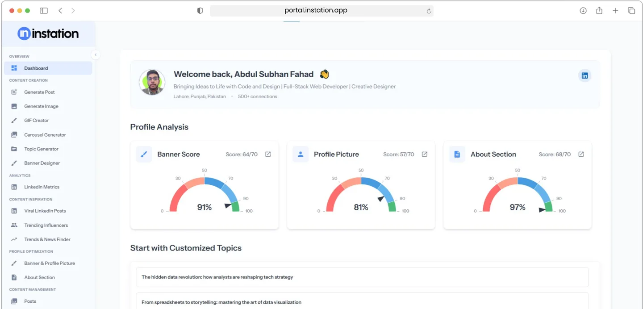The image size is (643, 309).
Task: Click the Posts icon in sidebar
Action: tap(14, 301)
